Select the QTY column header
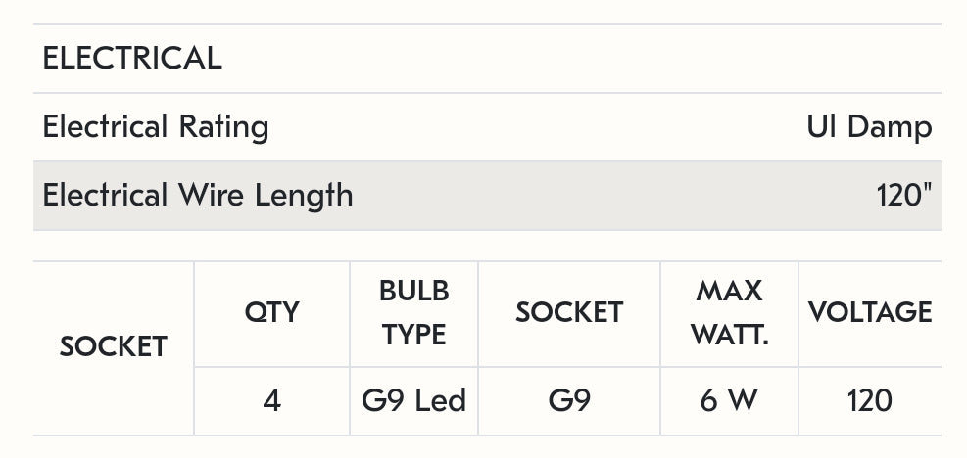 click(x=272, y=312)
